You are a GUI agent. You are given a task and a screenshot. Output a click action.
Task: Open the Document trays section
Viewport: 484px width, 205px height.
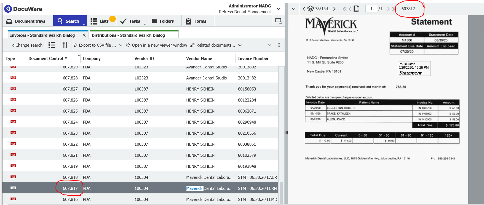tap(26, 21)
